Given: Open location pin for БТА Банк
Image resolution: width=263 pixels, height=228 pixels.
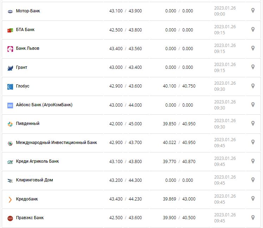Looking at the screenshot, I should pos(253,30).
